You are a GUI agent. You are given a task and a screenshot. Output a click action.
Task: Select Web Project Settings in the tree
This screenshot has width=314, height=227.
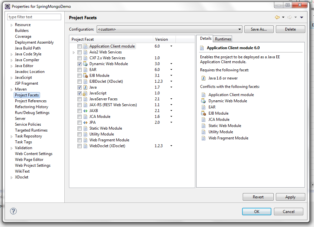tap(33, 165)
